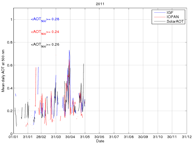This screenshot has height=145, width=193.
Task: Click the black AOT500 = 0.26 annotation
Action: coord(45,45)
